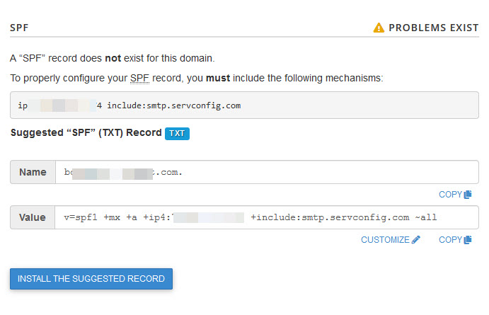
Task: Click the copy icon below the Name field
Action: pos(468,194)
